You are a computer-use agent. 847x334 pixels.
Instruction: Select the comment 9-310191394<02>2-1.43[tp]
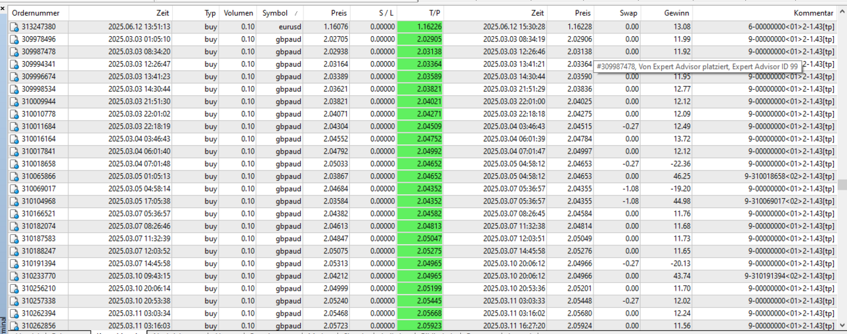click(x=790, y=276)
